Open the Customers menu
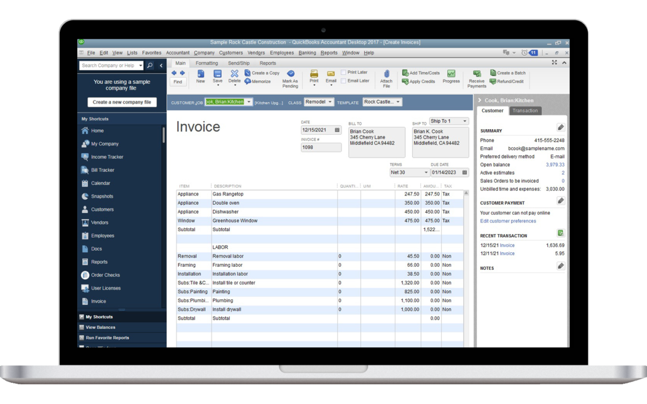Viewport: 647px width, 404px height. point(231,52)
